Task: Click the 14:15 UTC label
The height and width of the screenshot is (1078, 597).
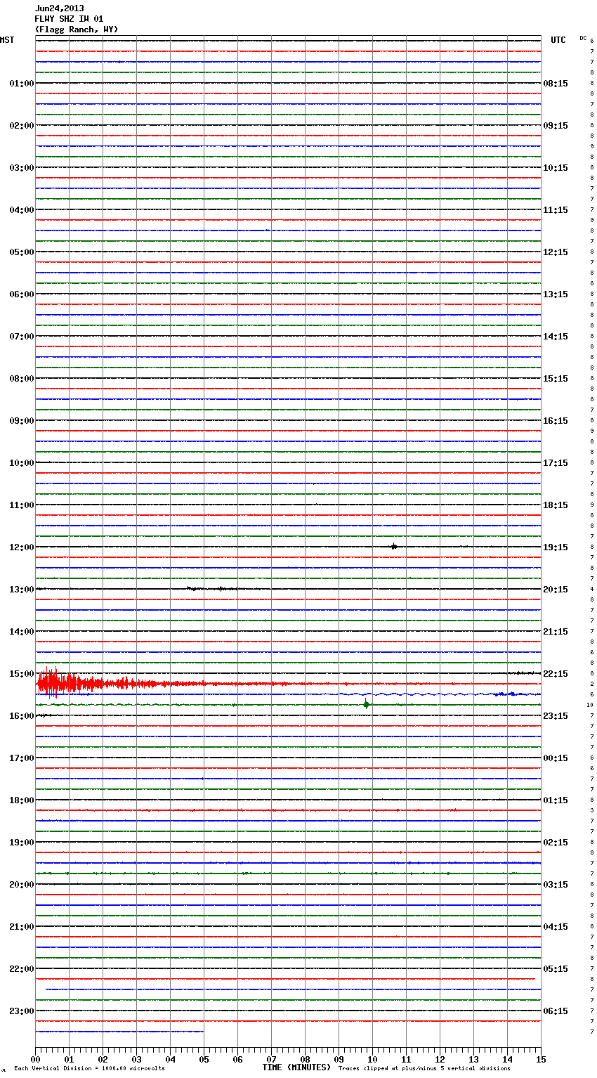Action: click(x=556, y=337)
